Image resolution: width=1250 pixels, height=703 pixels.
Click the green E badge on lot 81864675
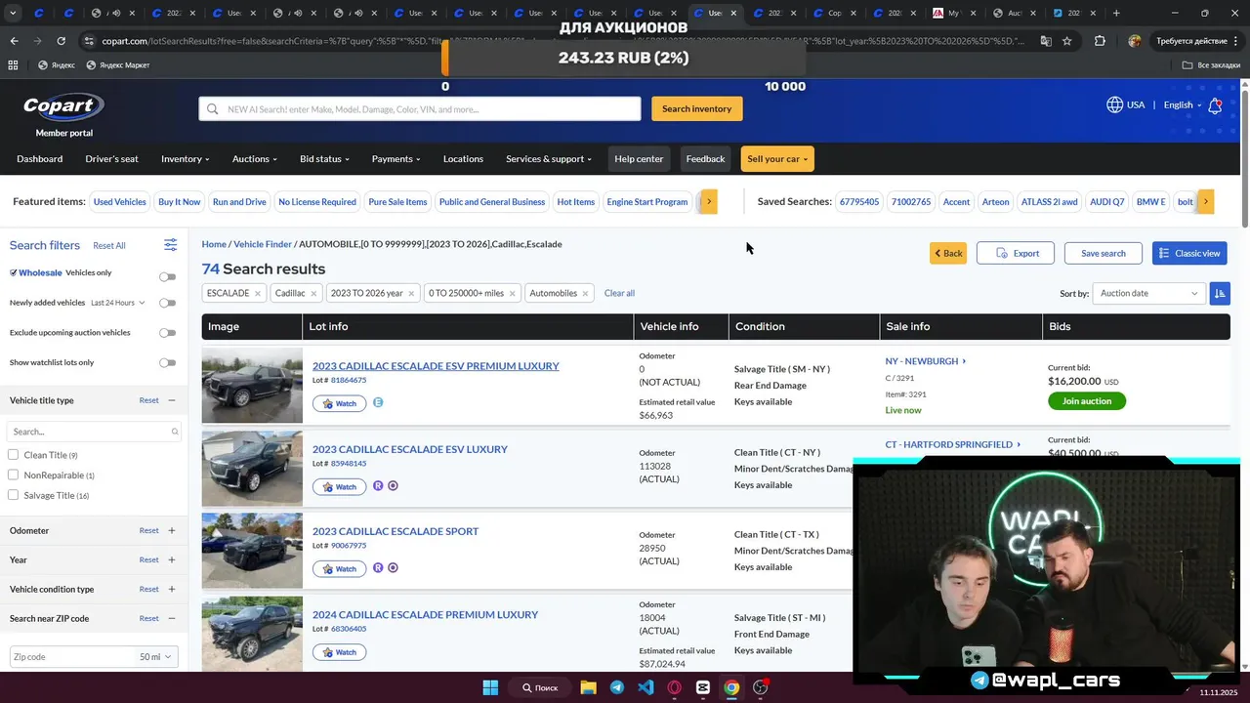[378, 402]
